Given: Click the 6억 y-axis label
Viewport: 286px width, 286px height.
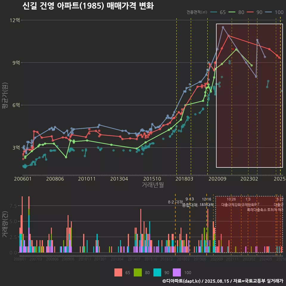Looking at the screenshot, I should 16,105.
